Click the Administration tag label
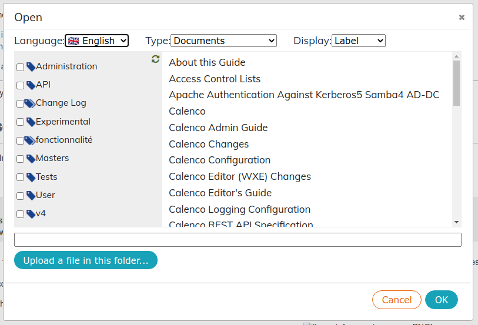 [x=66, y=66]
